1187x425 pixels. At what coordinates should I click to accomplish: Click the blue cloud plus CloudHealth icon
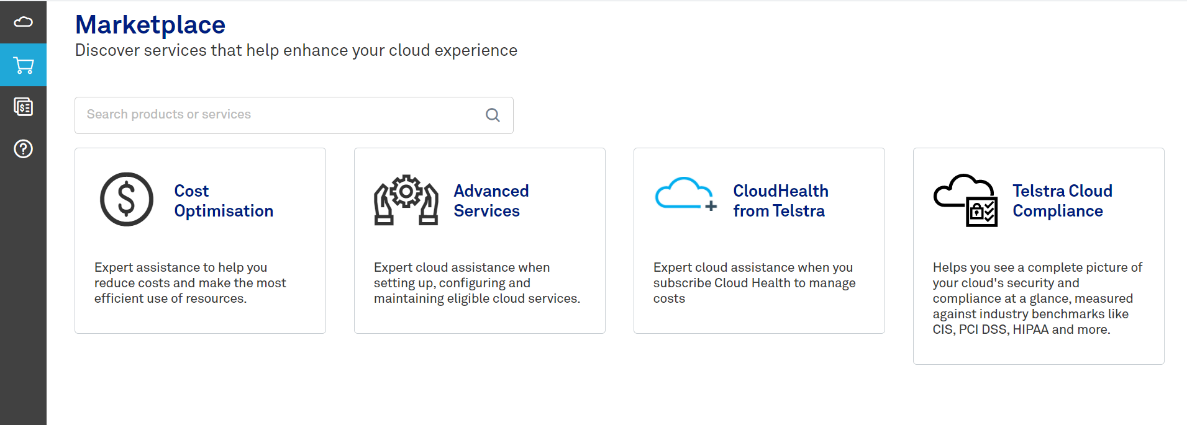pos(686,195)
